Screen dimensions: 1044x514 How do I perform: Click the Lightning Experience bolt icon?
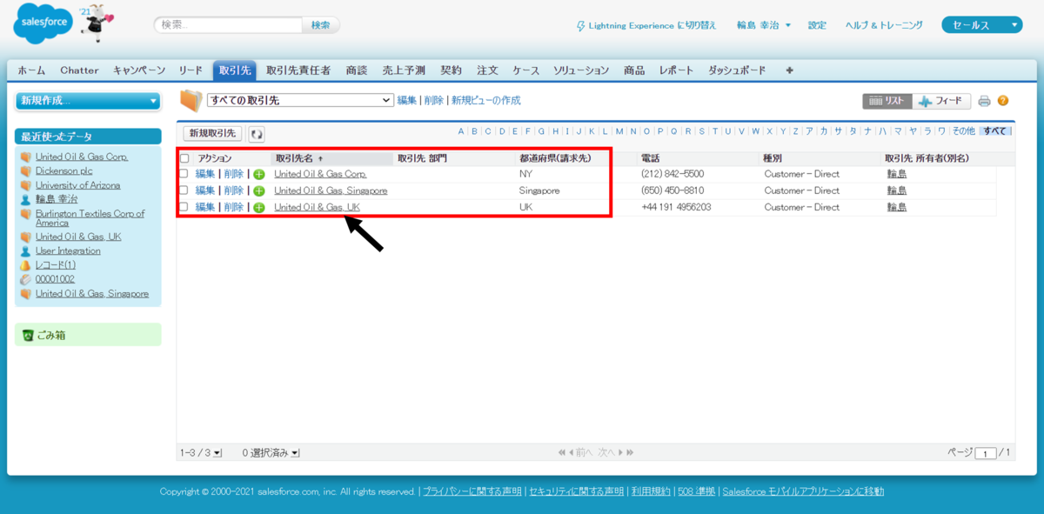(581, 26)
